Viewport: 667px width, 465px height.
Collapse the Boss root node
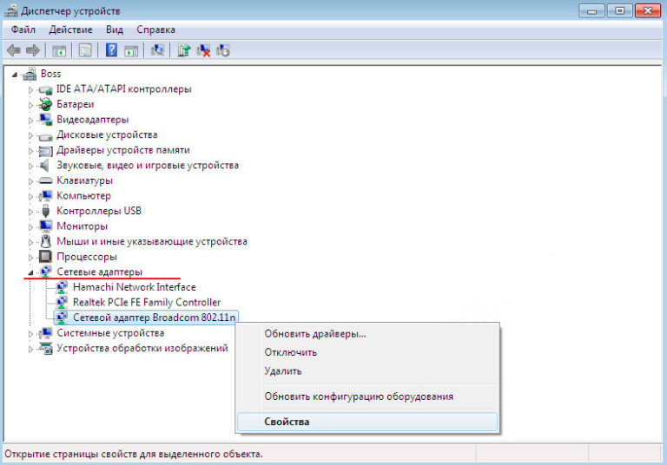coord(15,75)
